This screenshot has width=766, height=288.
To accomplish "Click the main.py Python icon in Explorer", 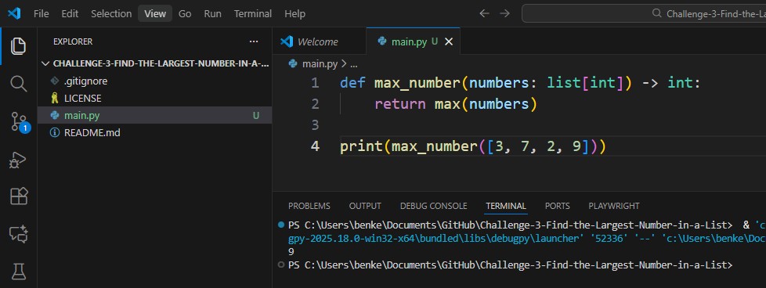I will tap(55, 116).
